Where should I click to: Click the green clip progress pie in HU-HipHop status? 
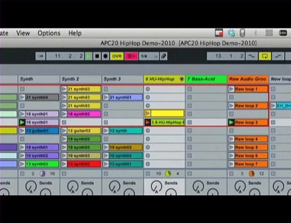coord(168,173)
